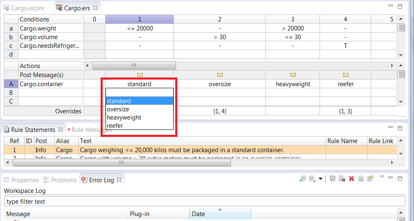414x221 pixels.
Task: Maximize the Cargo.ers editor area
Action: [x=400, y=6]
